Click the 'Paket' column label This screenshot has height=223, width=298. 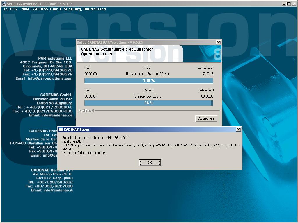coord(148,90)
